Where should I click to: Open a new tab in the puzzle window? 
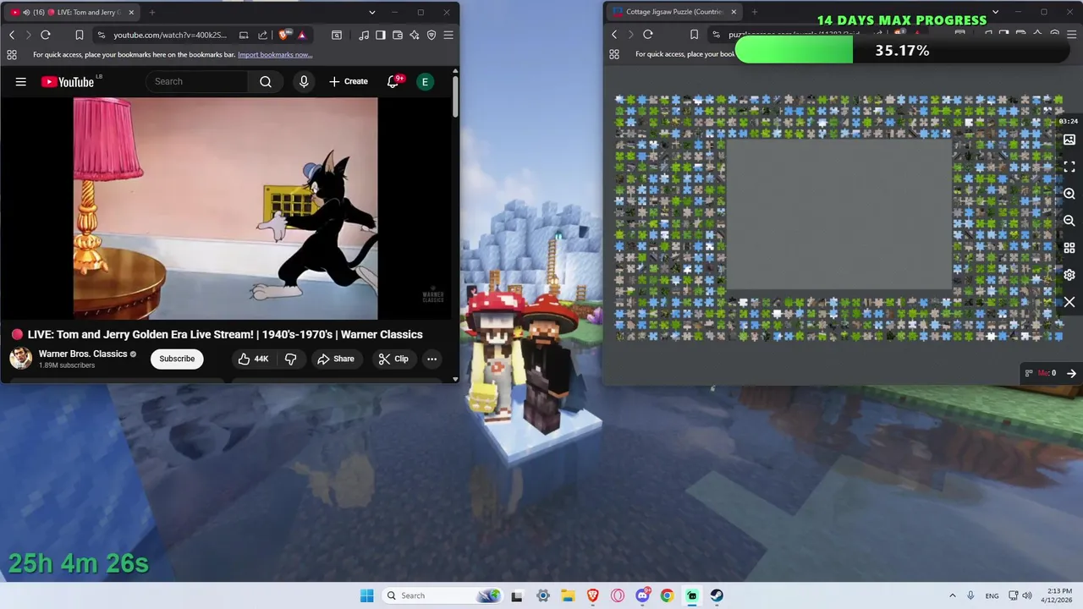pyautogui.click(x=755, y=13)
